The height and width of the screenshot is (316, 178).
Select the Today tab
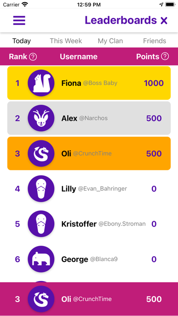[x=22, y=41]
